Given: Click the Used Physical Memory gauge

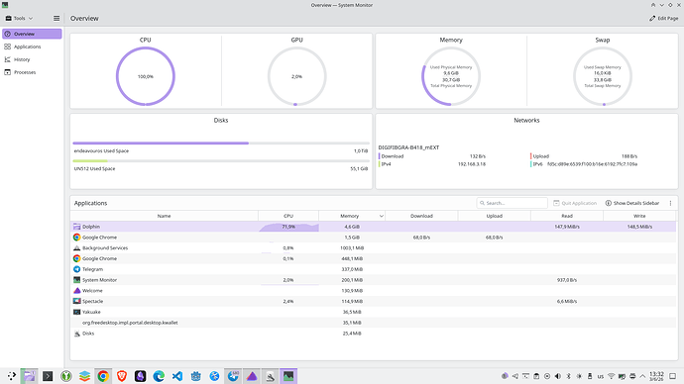Looking at the screenshot, I should tap(451, 76).
